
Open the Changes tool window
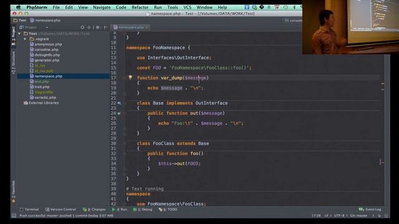[94, 210]
